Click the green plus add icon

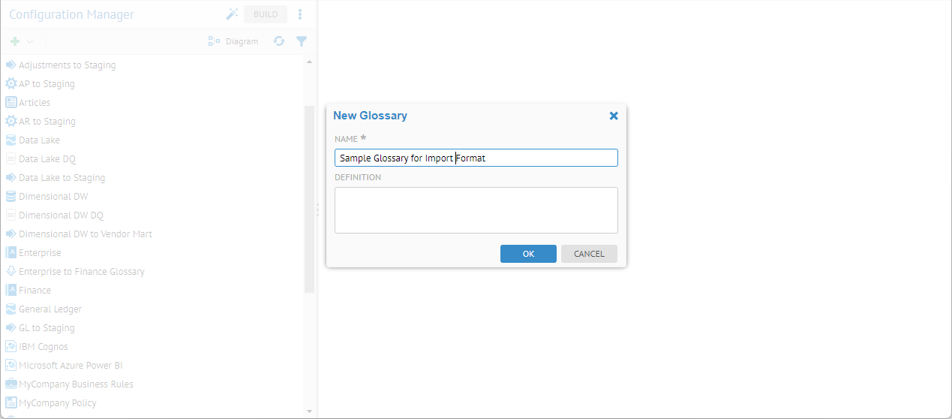pos(15,41)
